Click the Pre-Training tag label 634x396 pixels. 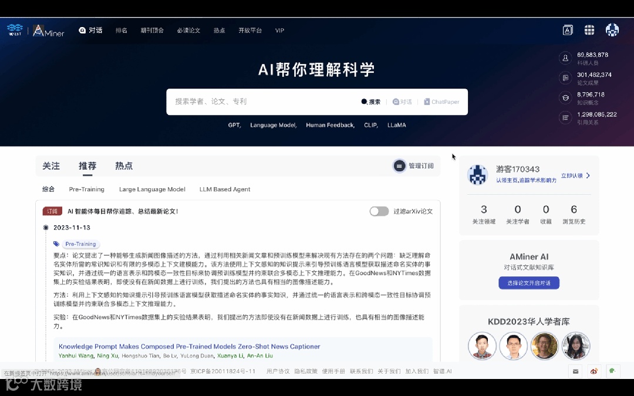click(x=80, y=244)
